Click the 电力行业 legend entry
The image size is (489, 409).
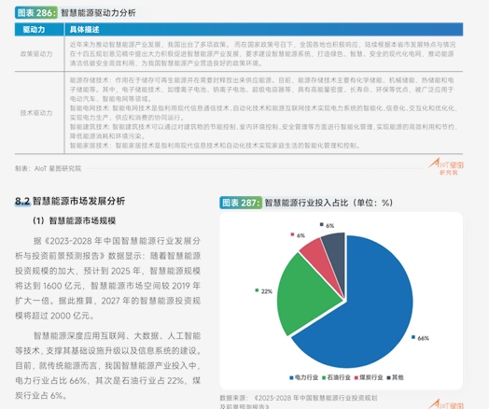click(x=303, y=377)
